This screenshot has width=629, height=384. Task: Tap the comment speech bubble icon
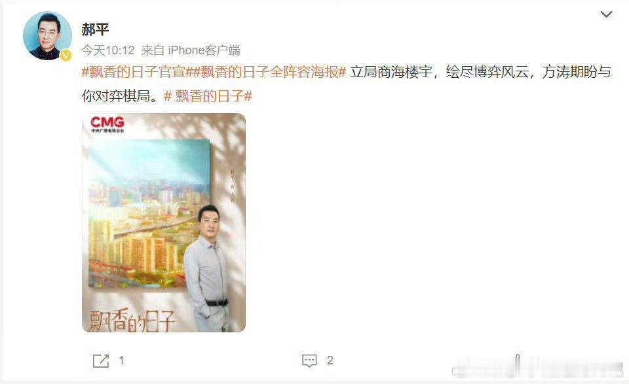(309, 360)
